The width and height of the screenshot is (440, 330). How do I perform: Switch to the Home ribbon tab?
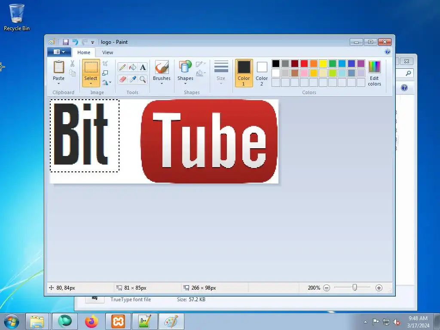point(84,52)
